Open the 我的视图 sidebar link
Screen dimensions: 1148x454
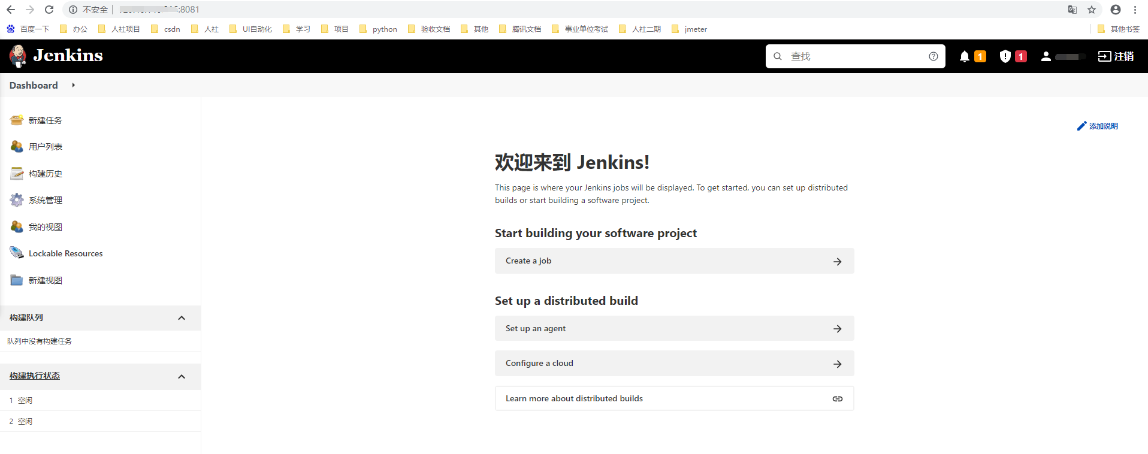click(46, 227)
